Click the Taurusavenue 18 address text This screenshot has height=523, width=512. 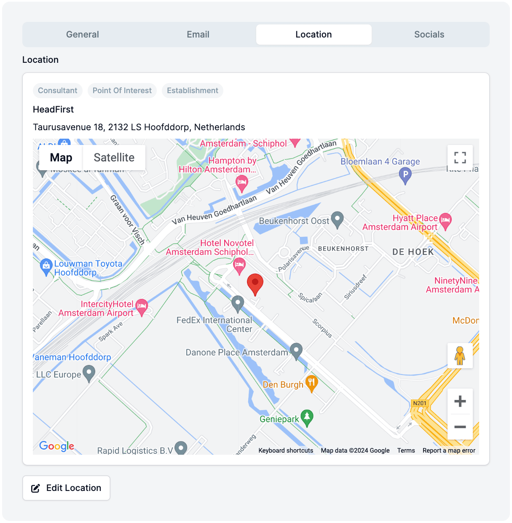(139, 127)
